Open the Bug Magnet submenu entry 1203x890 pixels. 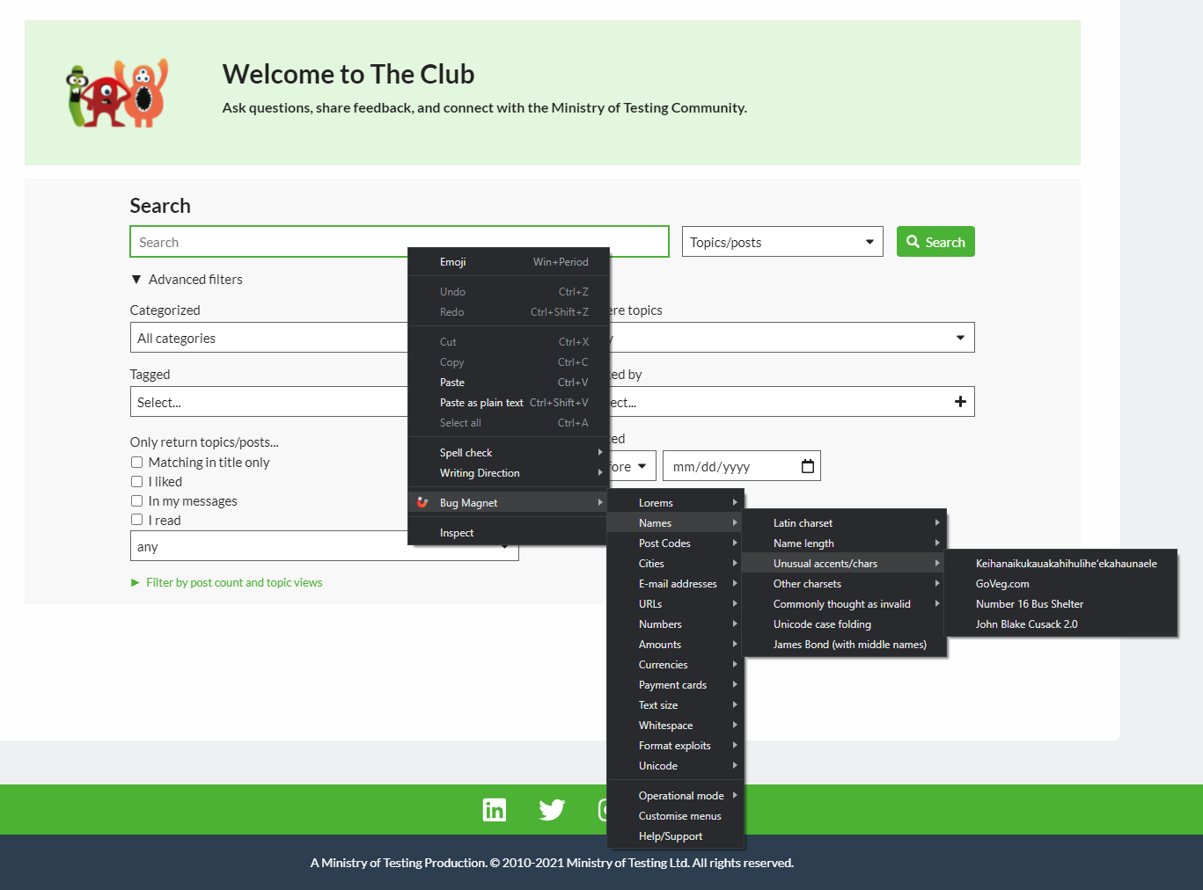(x=509, y=503)
